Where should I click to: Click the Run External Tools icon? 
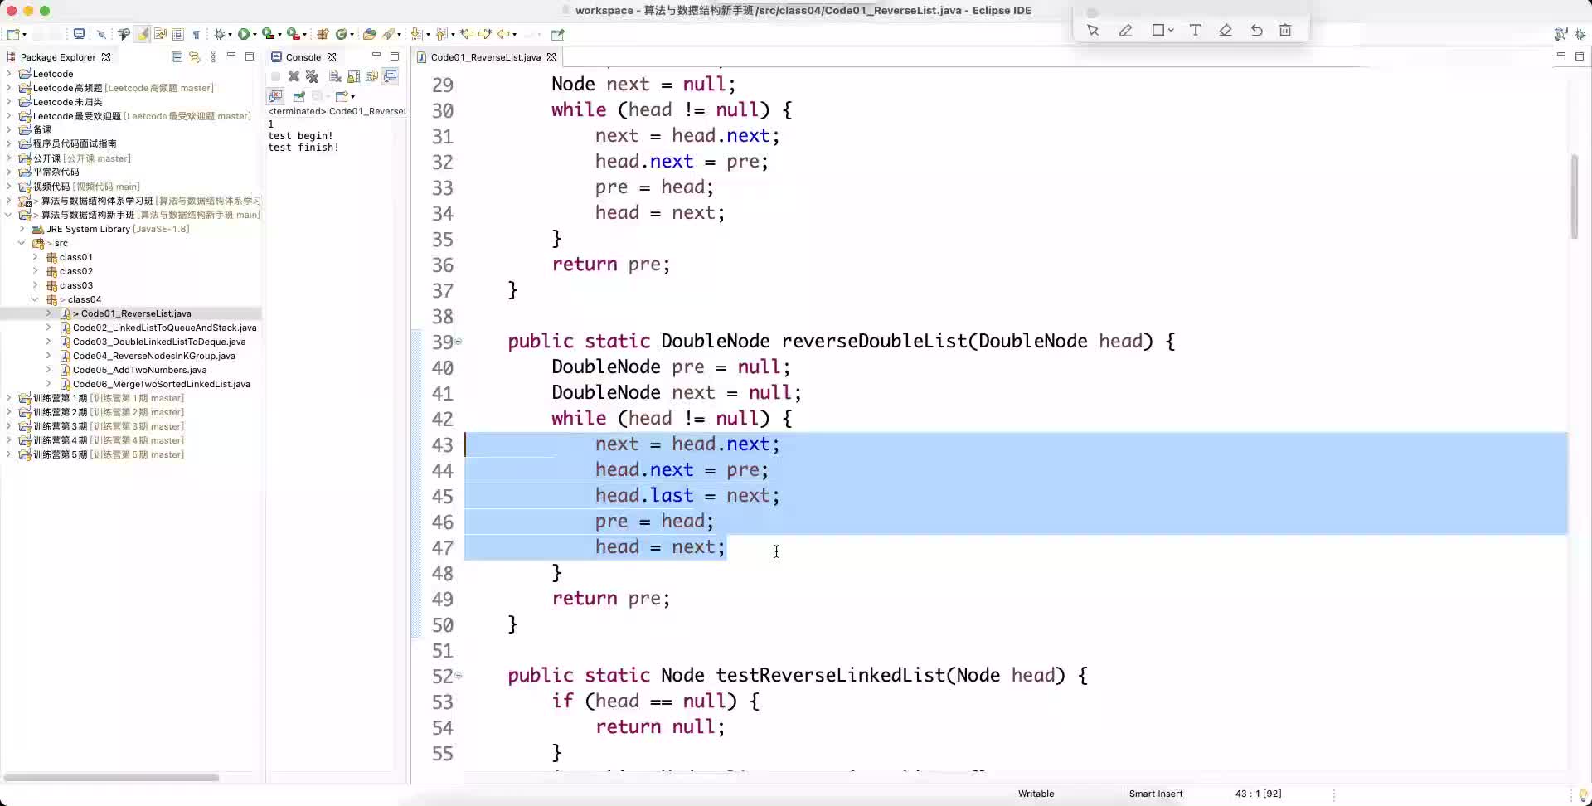(x=293, y=34)
